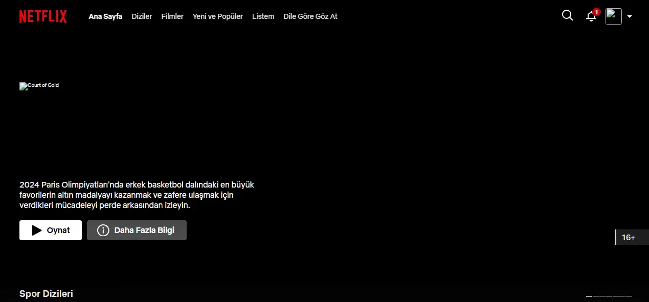649x302 pixels.
Task: Click the Court of Gold title image
Action: [x=39, y=86]
